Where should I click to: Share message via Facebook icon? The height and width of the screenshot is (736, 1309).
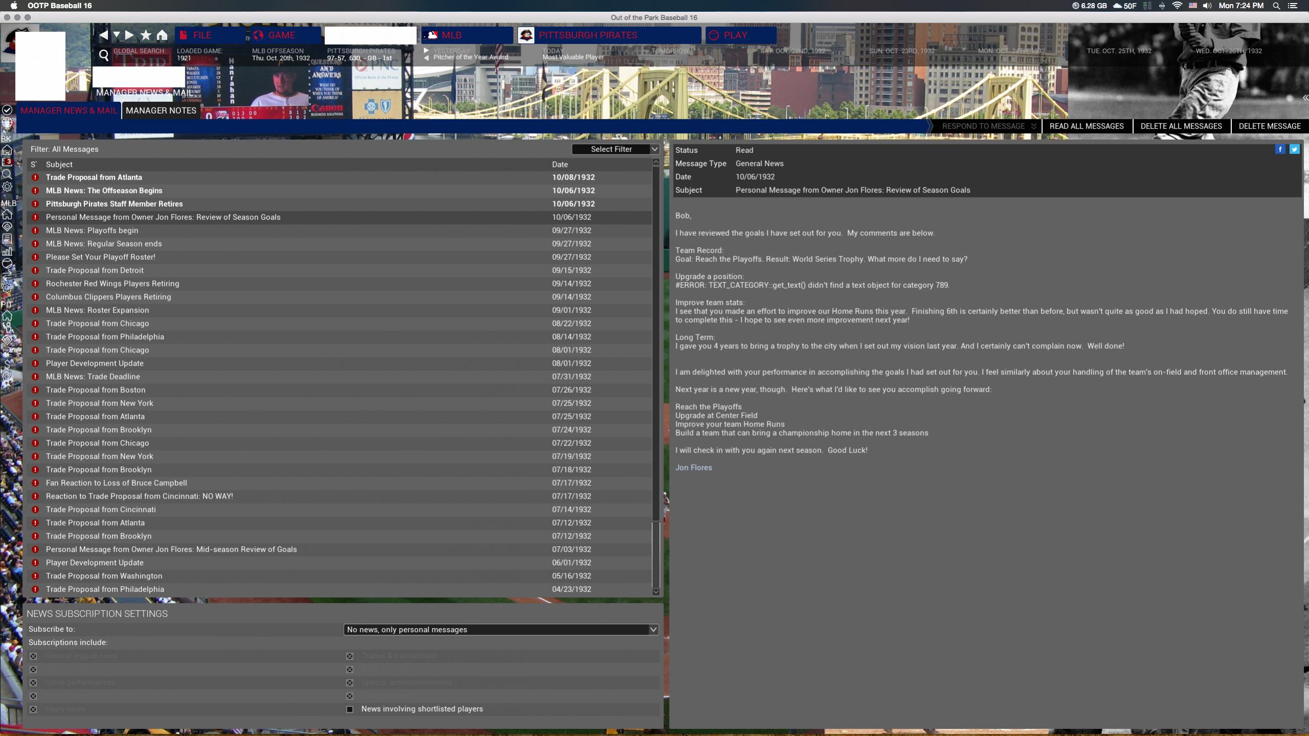coord(1280,149)
